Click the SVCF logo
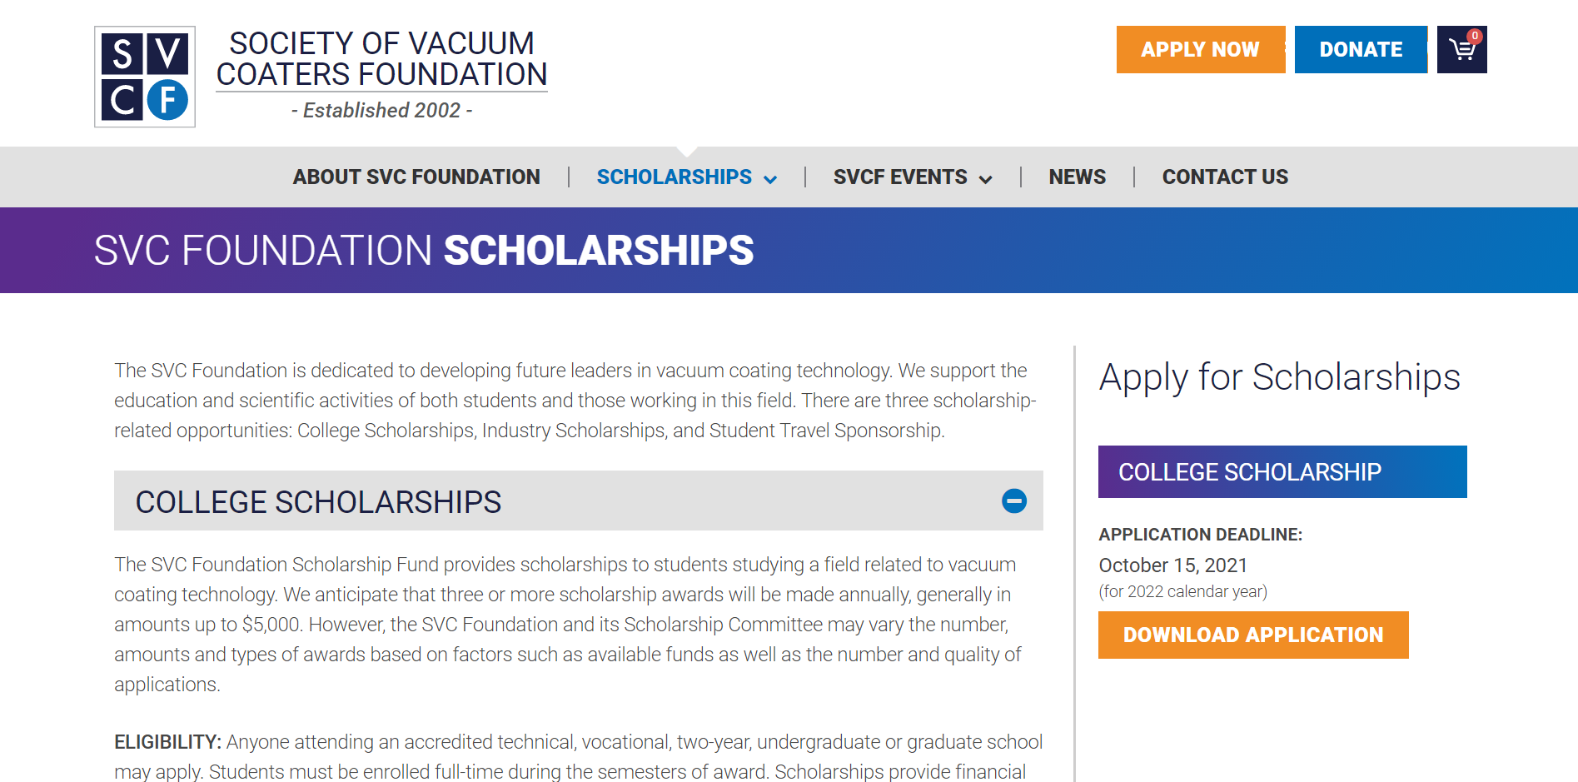This screenshot has width=1578, height=782. (144, 75)
